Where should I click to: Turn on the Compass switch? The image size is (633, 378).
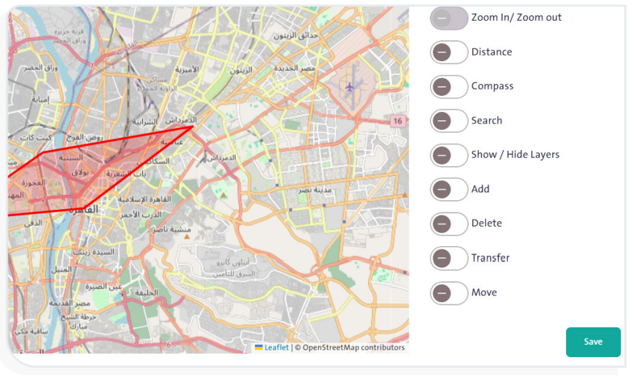[448, 87]
